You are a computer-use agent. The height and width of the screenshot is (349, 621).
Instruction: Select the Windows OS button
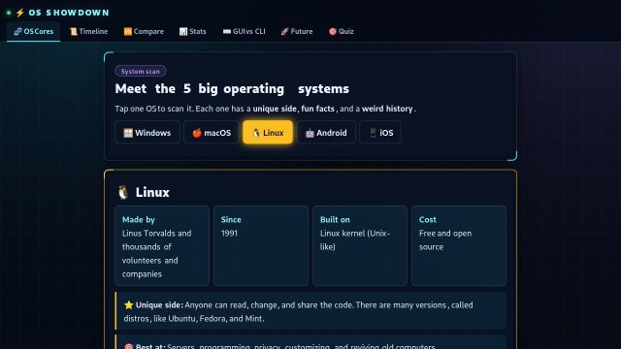coord(147,133)
